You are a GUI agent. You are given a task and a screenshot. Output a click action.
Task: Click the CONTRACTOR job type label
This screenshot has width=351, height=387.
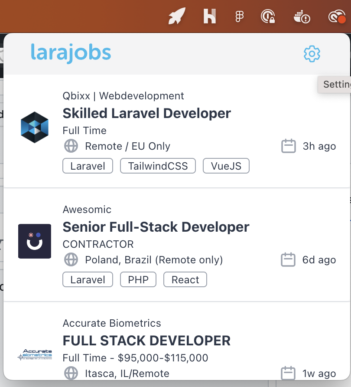click(98, 244)
